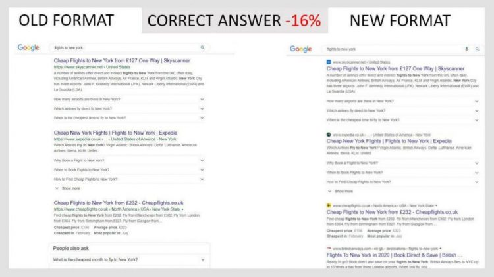Click microphone voice search icon in new format
This screenshot has width=494, height=277.
click(466, 49)
